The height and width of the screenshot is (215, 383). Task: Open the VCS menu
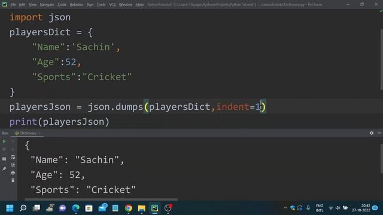click(113, 5)
